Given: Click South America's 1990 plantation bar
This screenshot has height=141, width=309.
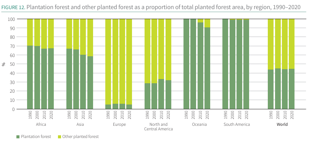Looking at the screenshot, I should [x=225, y=64].
